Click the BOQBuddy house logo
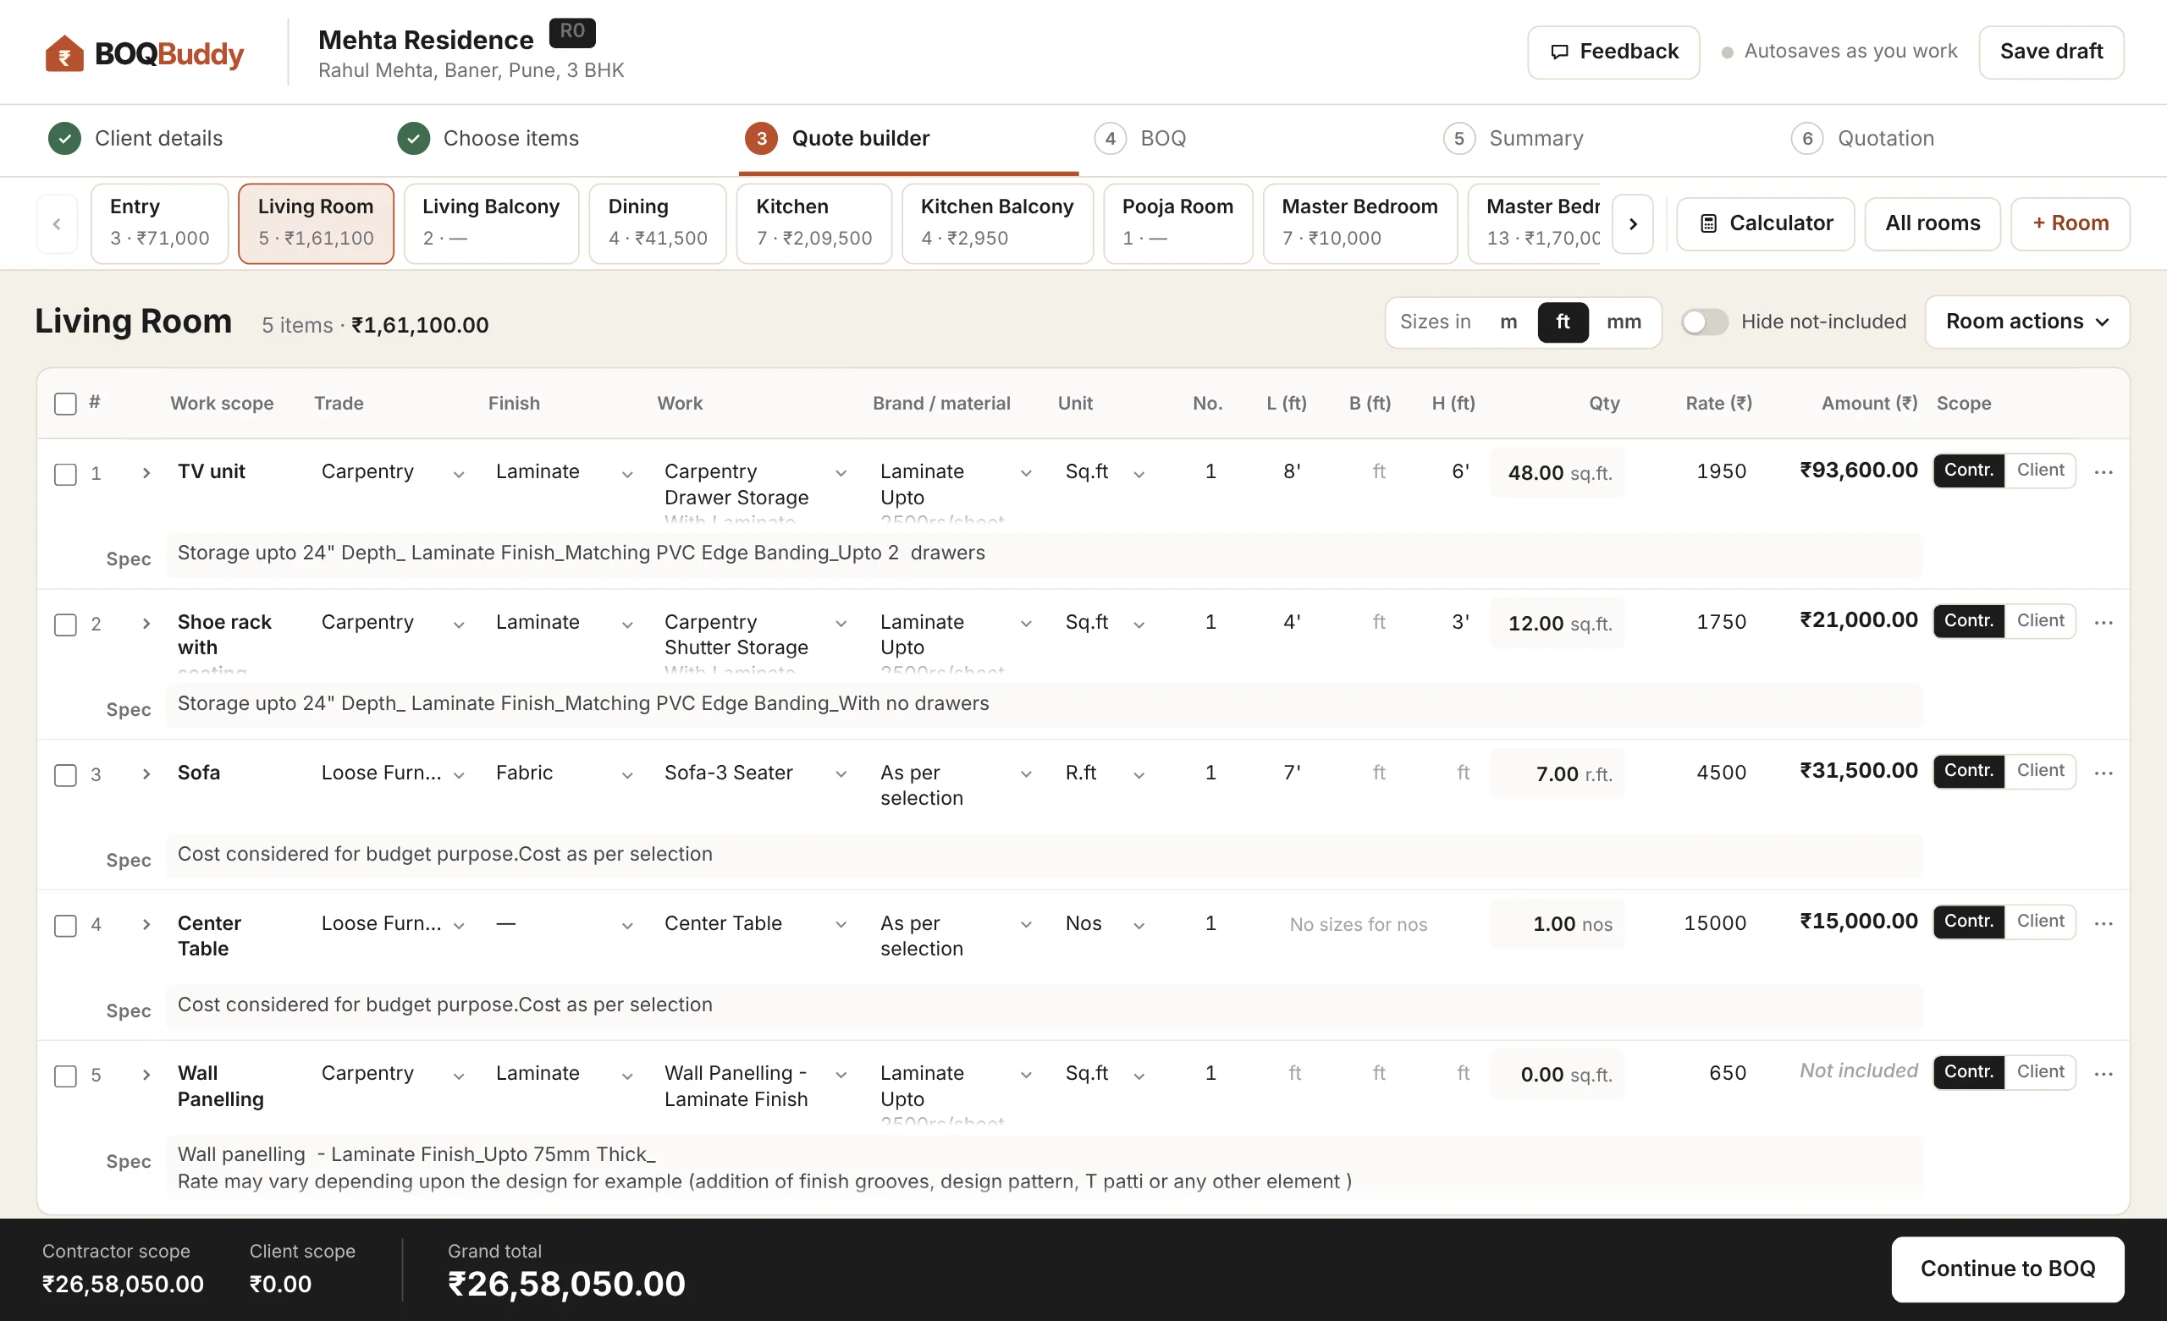Image resolution: width=2167 pixels, height=1321 pixels. coord(63,52)
